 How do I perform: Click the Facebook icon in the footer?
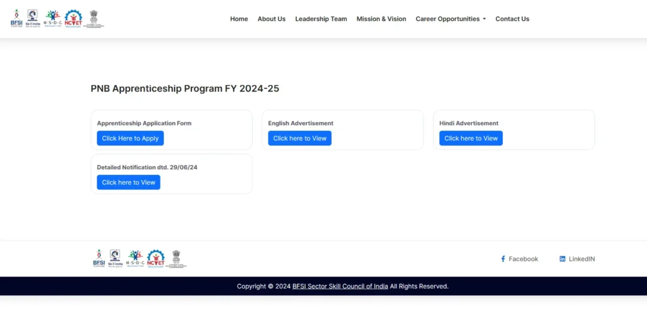click(x=503, y=259)
